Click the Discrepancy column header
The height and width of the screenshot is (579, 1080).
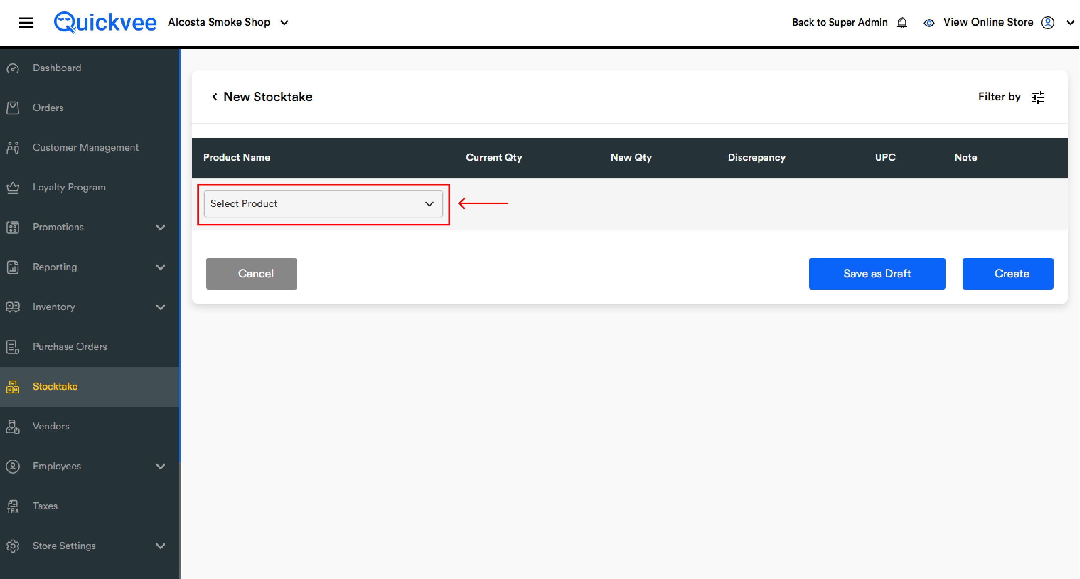(756, 158)
